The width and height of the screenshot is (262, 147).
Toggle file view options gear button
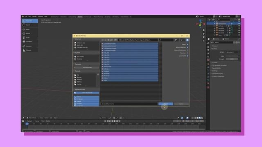coord(187,40)
